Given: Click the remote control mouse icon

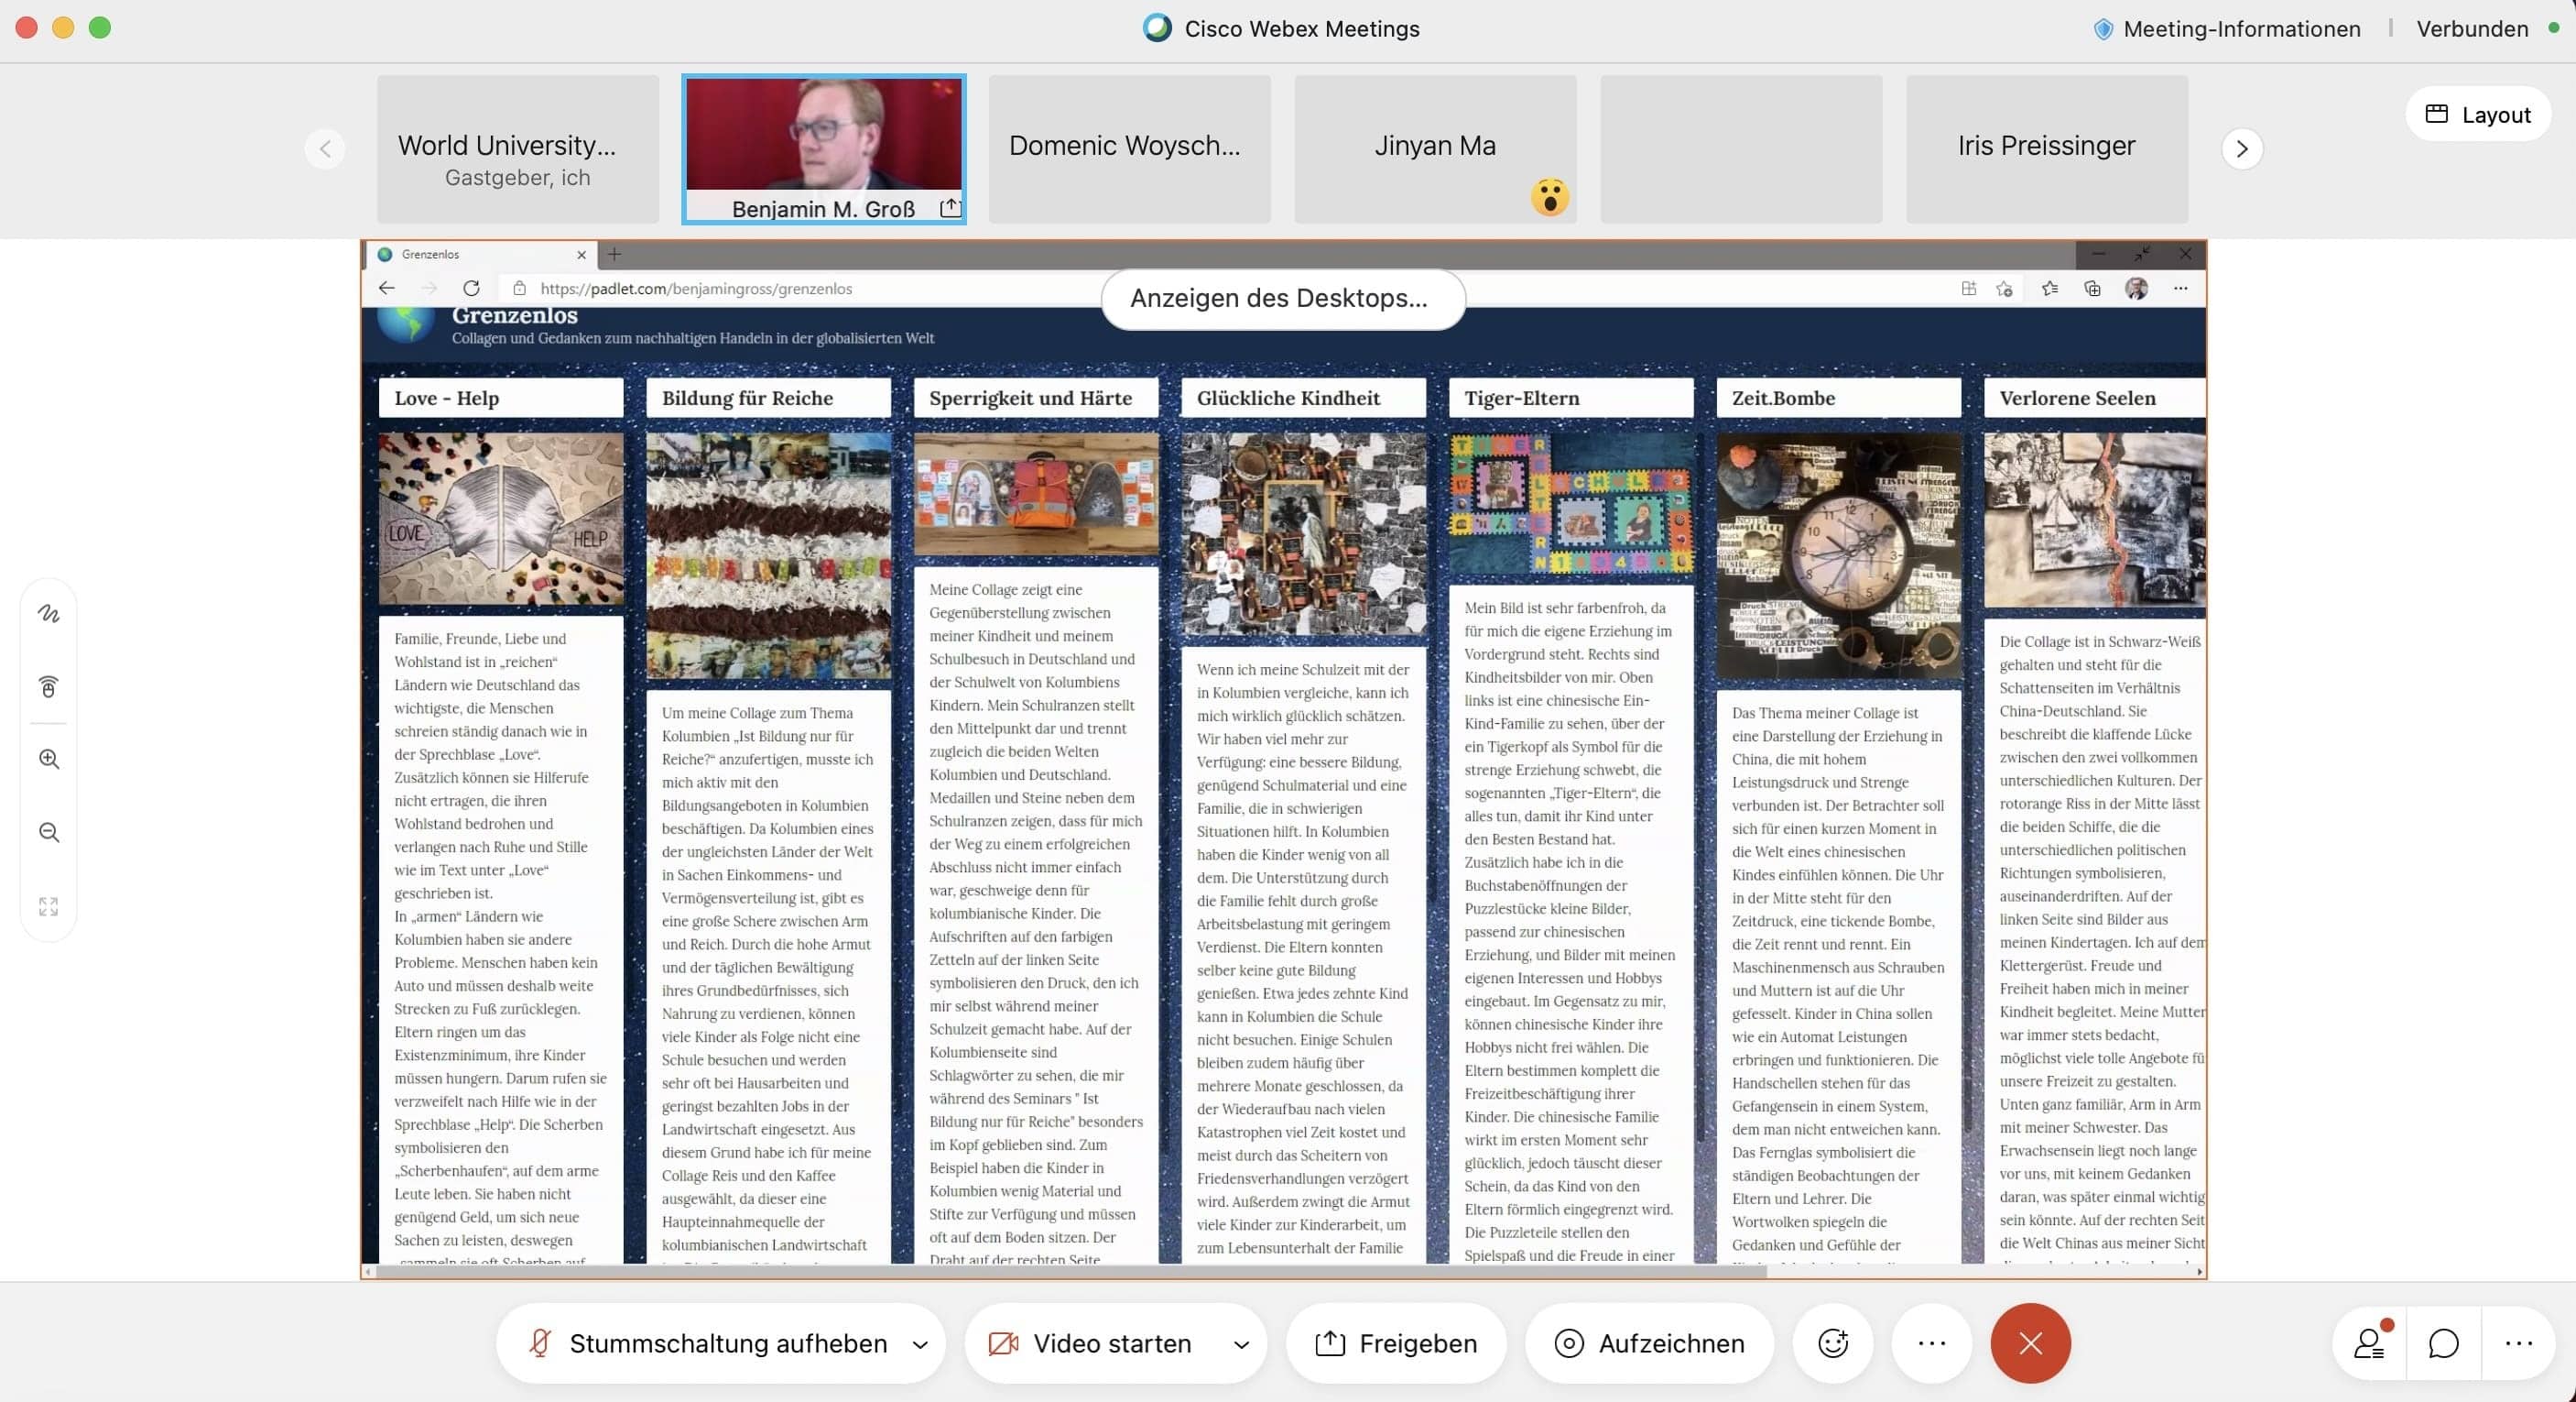Looking at the screenshot, I should coord(49,686).
